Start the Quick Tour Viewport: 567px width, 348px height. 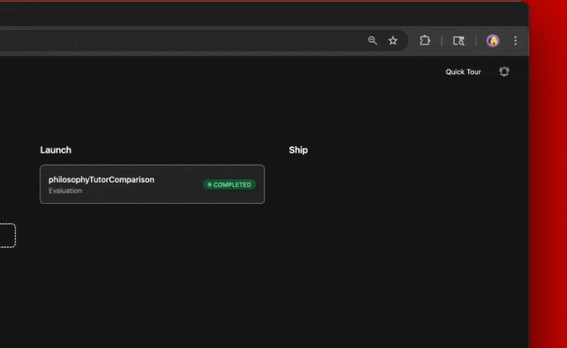pyautogui.click(x=463, y=72)
